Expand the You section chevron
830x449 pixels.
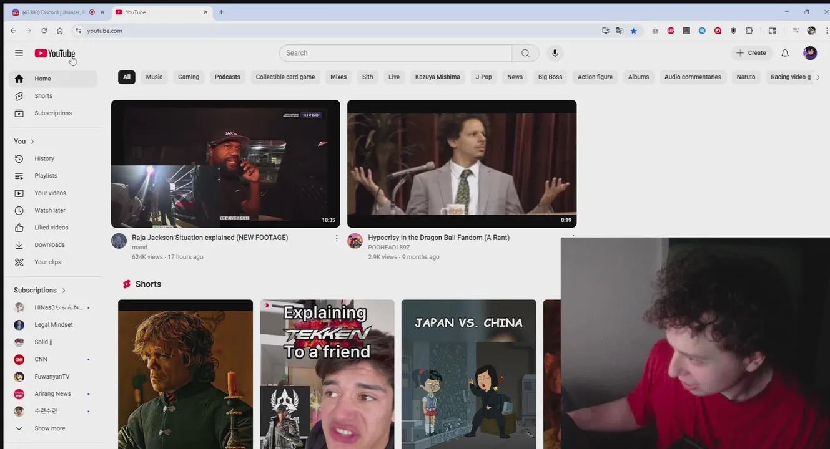[x=32, y=142]
